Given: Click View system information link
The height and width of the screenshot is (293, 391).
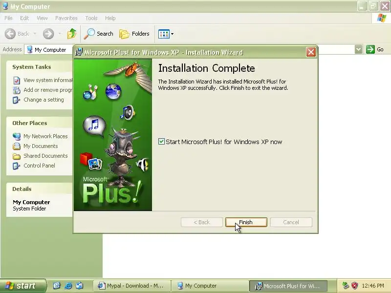Looking at the screenshot, I should [48, 80].
